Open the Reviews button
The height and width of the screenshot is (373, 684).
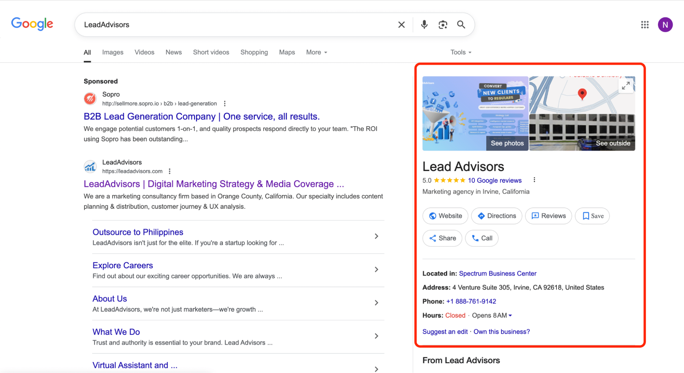[549, 216]
